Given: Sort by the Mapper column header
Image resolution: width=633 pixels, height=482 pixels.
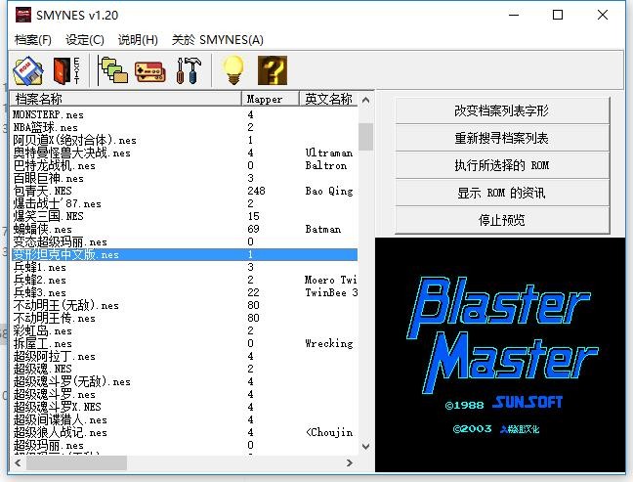Looking at the screenshot, I should click(271, 99).
